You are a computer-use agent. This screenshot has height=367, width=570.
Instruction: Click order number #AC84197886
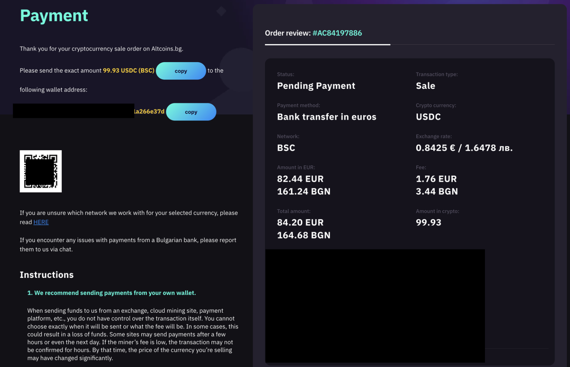tap(337, 33)
